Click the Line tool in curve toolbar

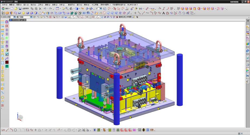point(143,13)
